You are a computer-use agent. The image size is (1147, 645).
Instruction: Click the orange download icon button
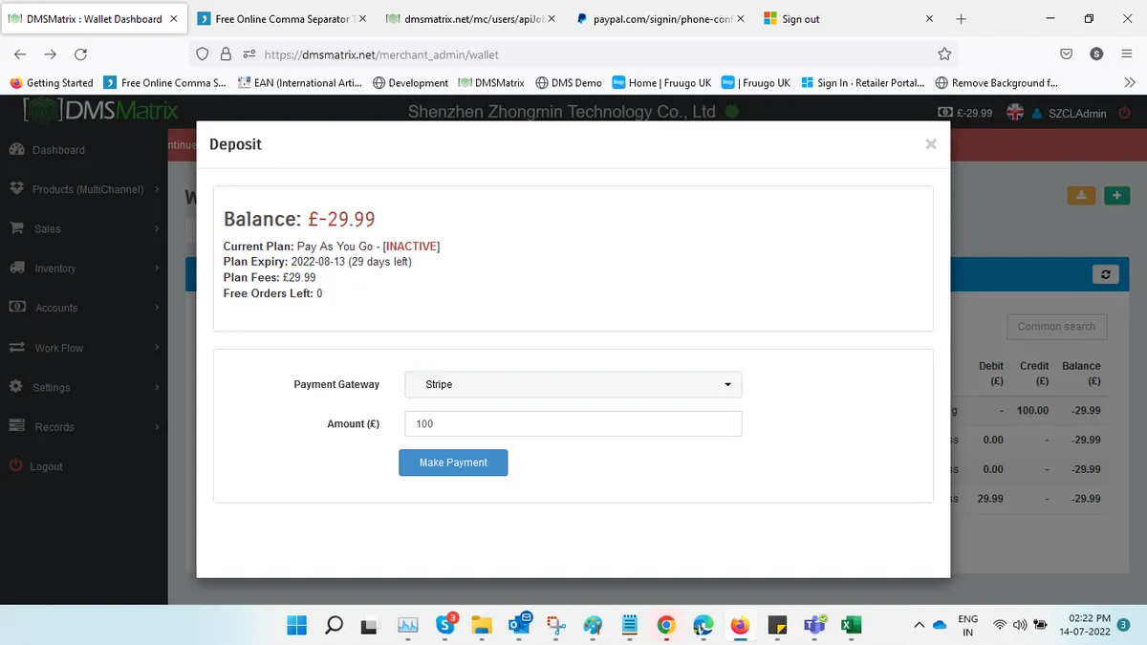click(1081, 195)
